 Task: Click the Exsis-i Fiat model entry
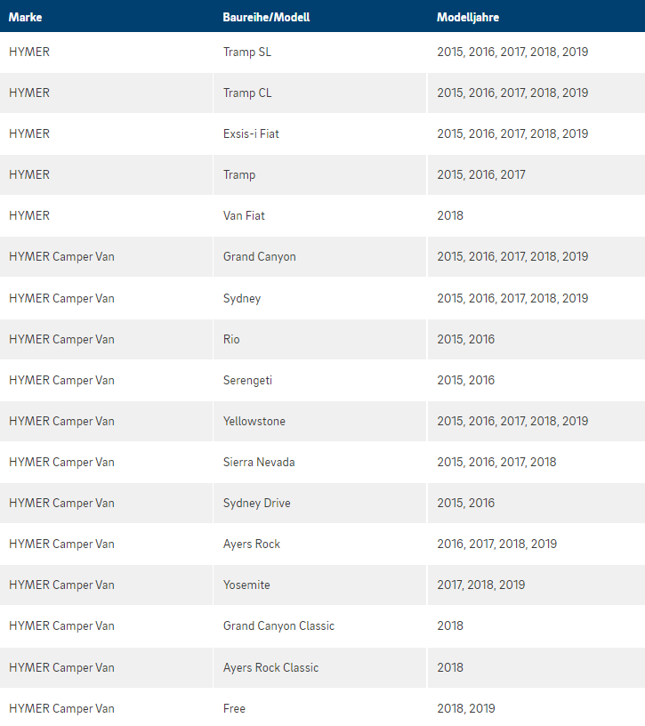[251, 133]
